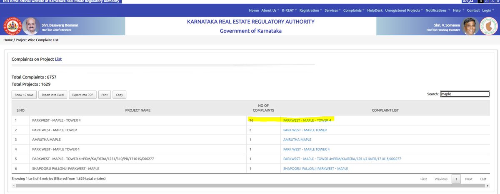Expand the Help menu
Viewport: 500px width, 194px height.
tap(458, 10)
